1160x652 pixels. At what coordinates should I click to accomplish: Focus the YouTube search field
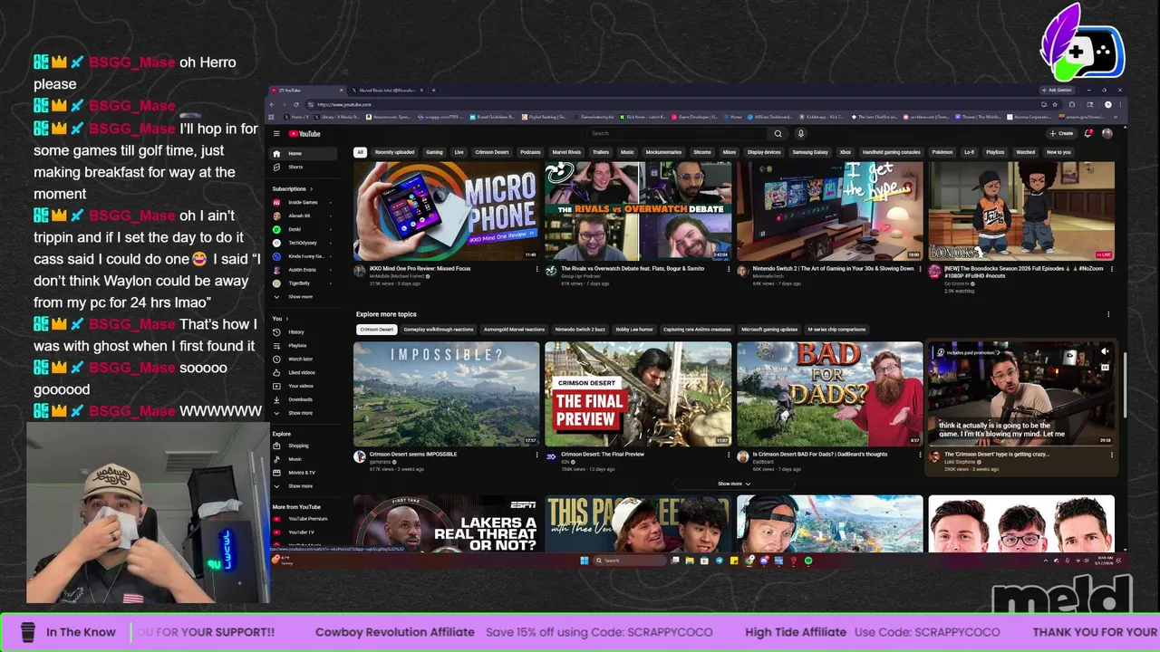[677, 133]
